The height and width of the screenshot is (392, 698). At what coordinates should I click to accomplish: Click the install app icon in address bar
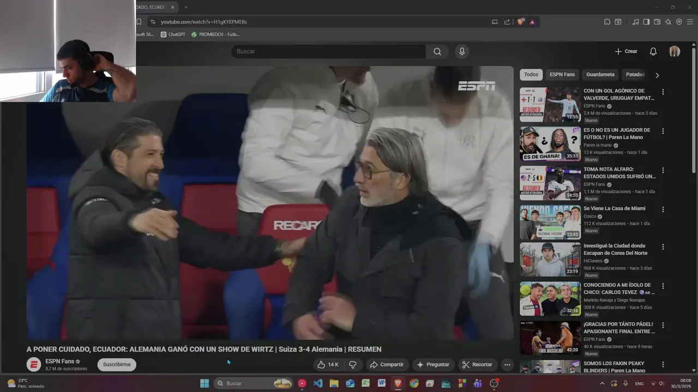[495, 22]
